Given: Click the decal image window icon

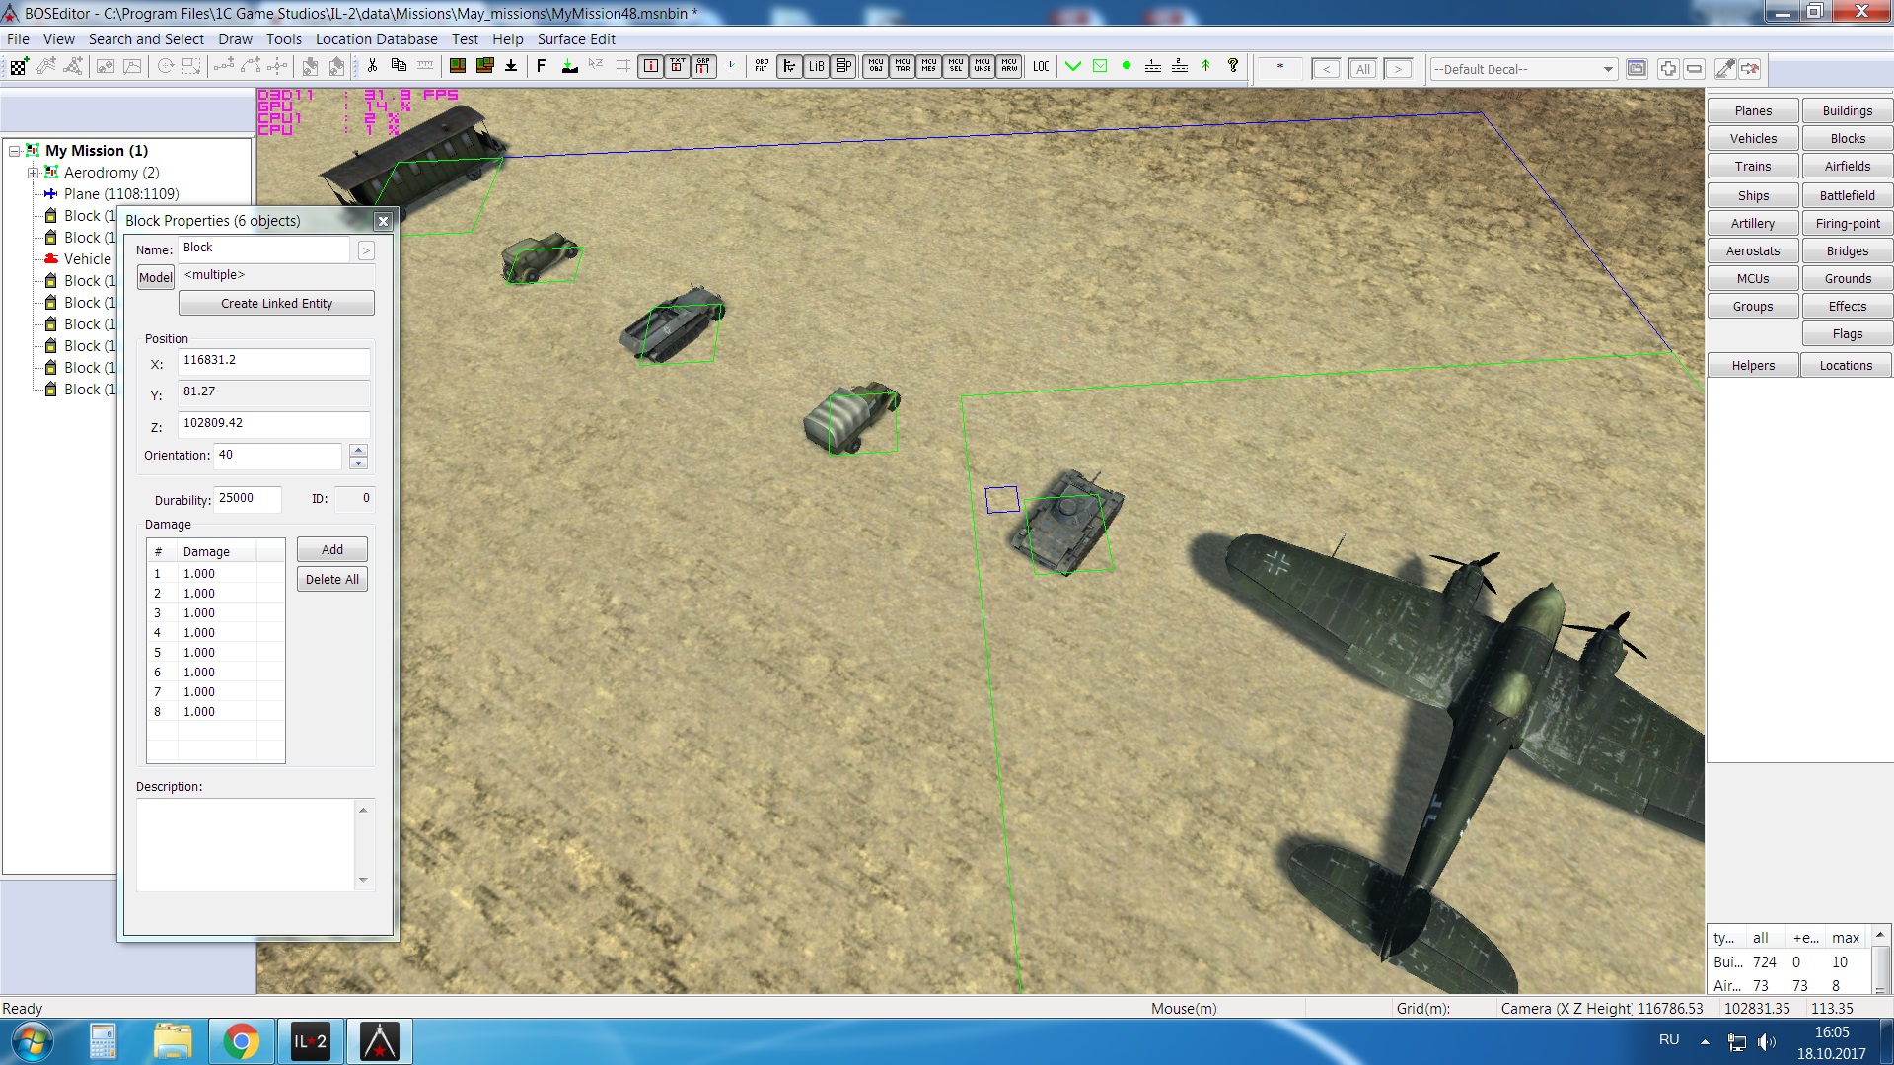Looking at the screenshot, I should coord(1637,68).
